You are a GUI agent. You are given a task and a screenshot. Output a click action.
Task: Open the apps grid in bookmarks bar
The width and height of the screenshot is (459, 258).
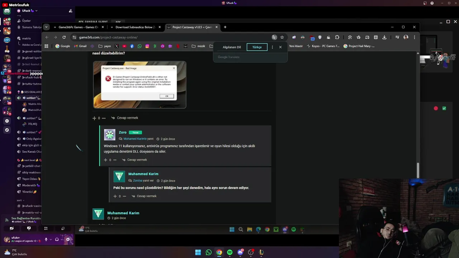tap(46, 46)
